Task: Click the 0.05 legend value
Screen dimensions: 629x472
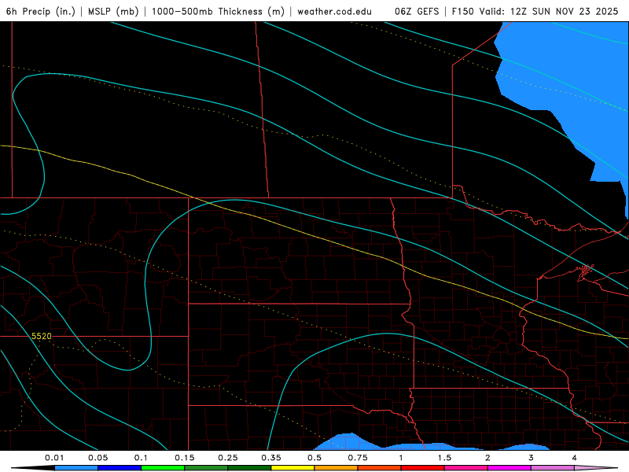Action: pos(97,458)
